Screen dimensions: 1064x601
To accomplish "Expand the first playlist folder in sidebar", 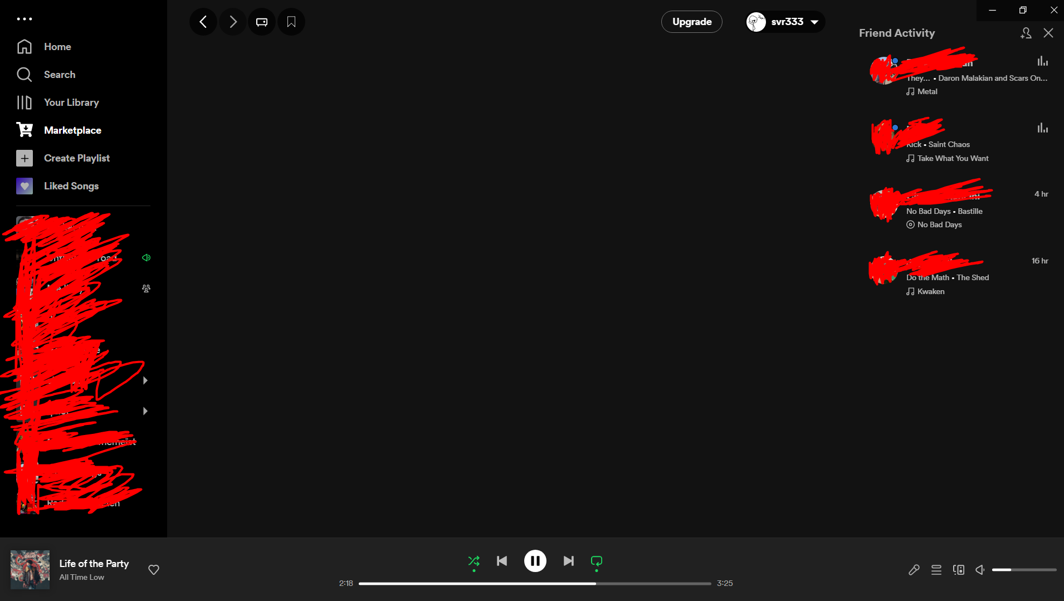I will coord(145,380).
